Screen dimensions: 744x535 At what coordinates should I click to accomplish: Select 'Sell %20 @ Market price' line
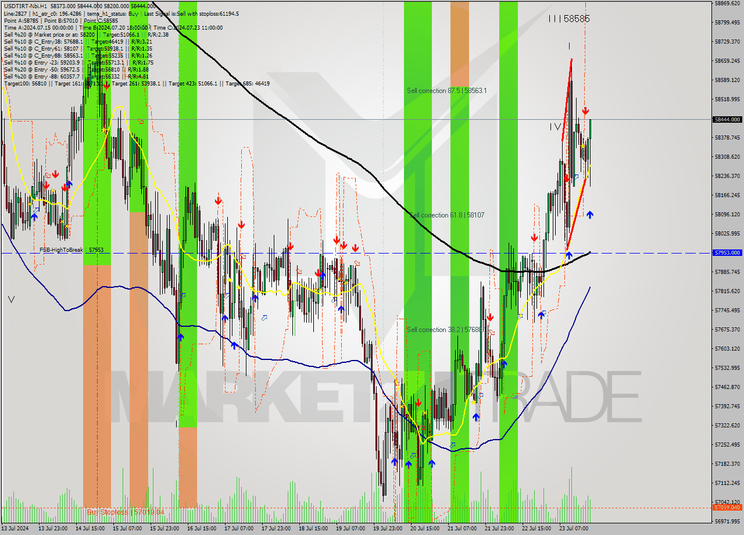click(86, 34)
